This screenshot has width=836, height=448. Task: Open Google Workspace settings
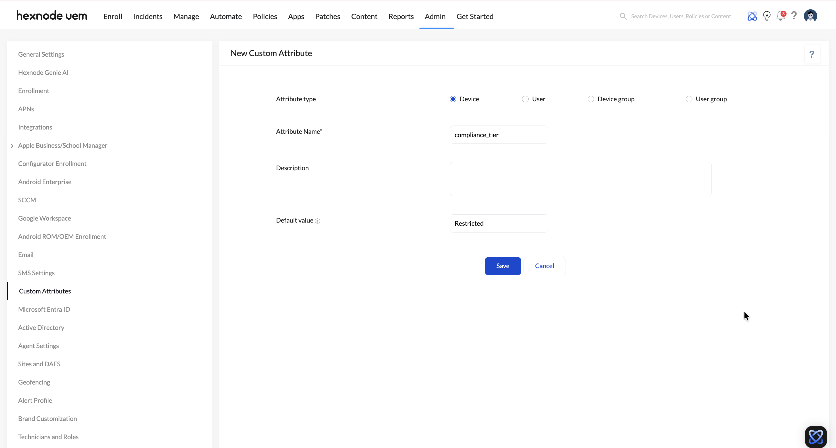click(44, 218)
